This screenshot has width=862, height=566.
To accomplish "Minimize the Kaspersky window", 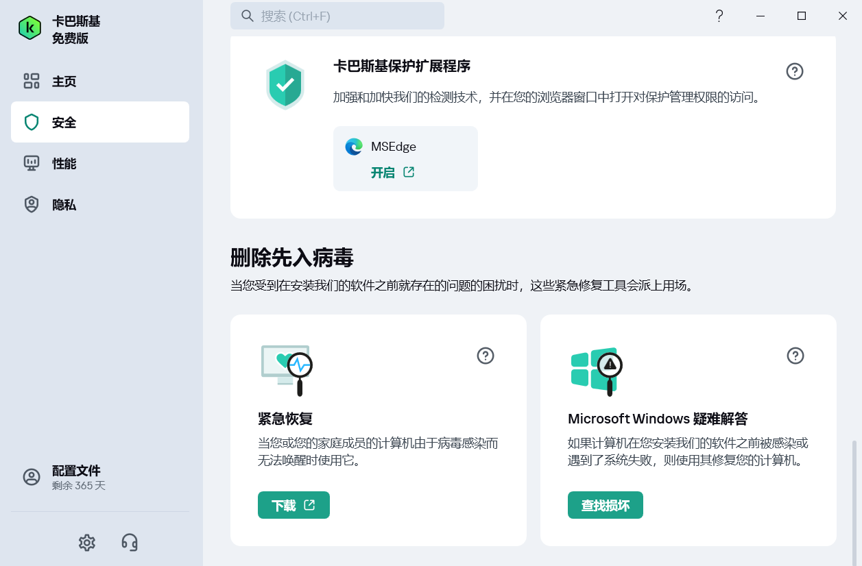I will coord(760,16).
